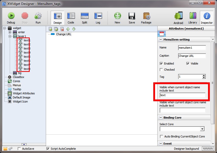Toggle the Enabled checkbox
Screen dimensions: 217x153
161,63
